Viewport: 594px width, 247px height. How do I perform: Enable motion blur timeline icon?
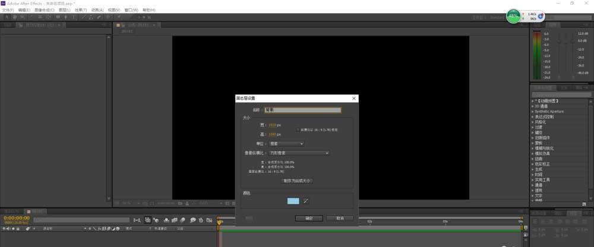(184, 219)
